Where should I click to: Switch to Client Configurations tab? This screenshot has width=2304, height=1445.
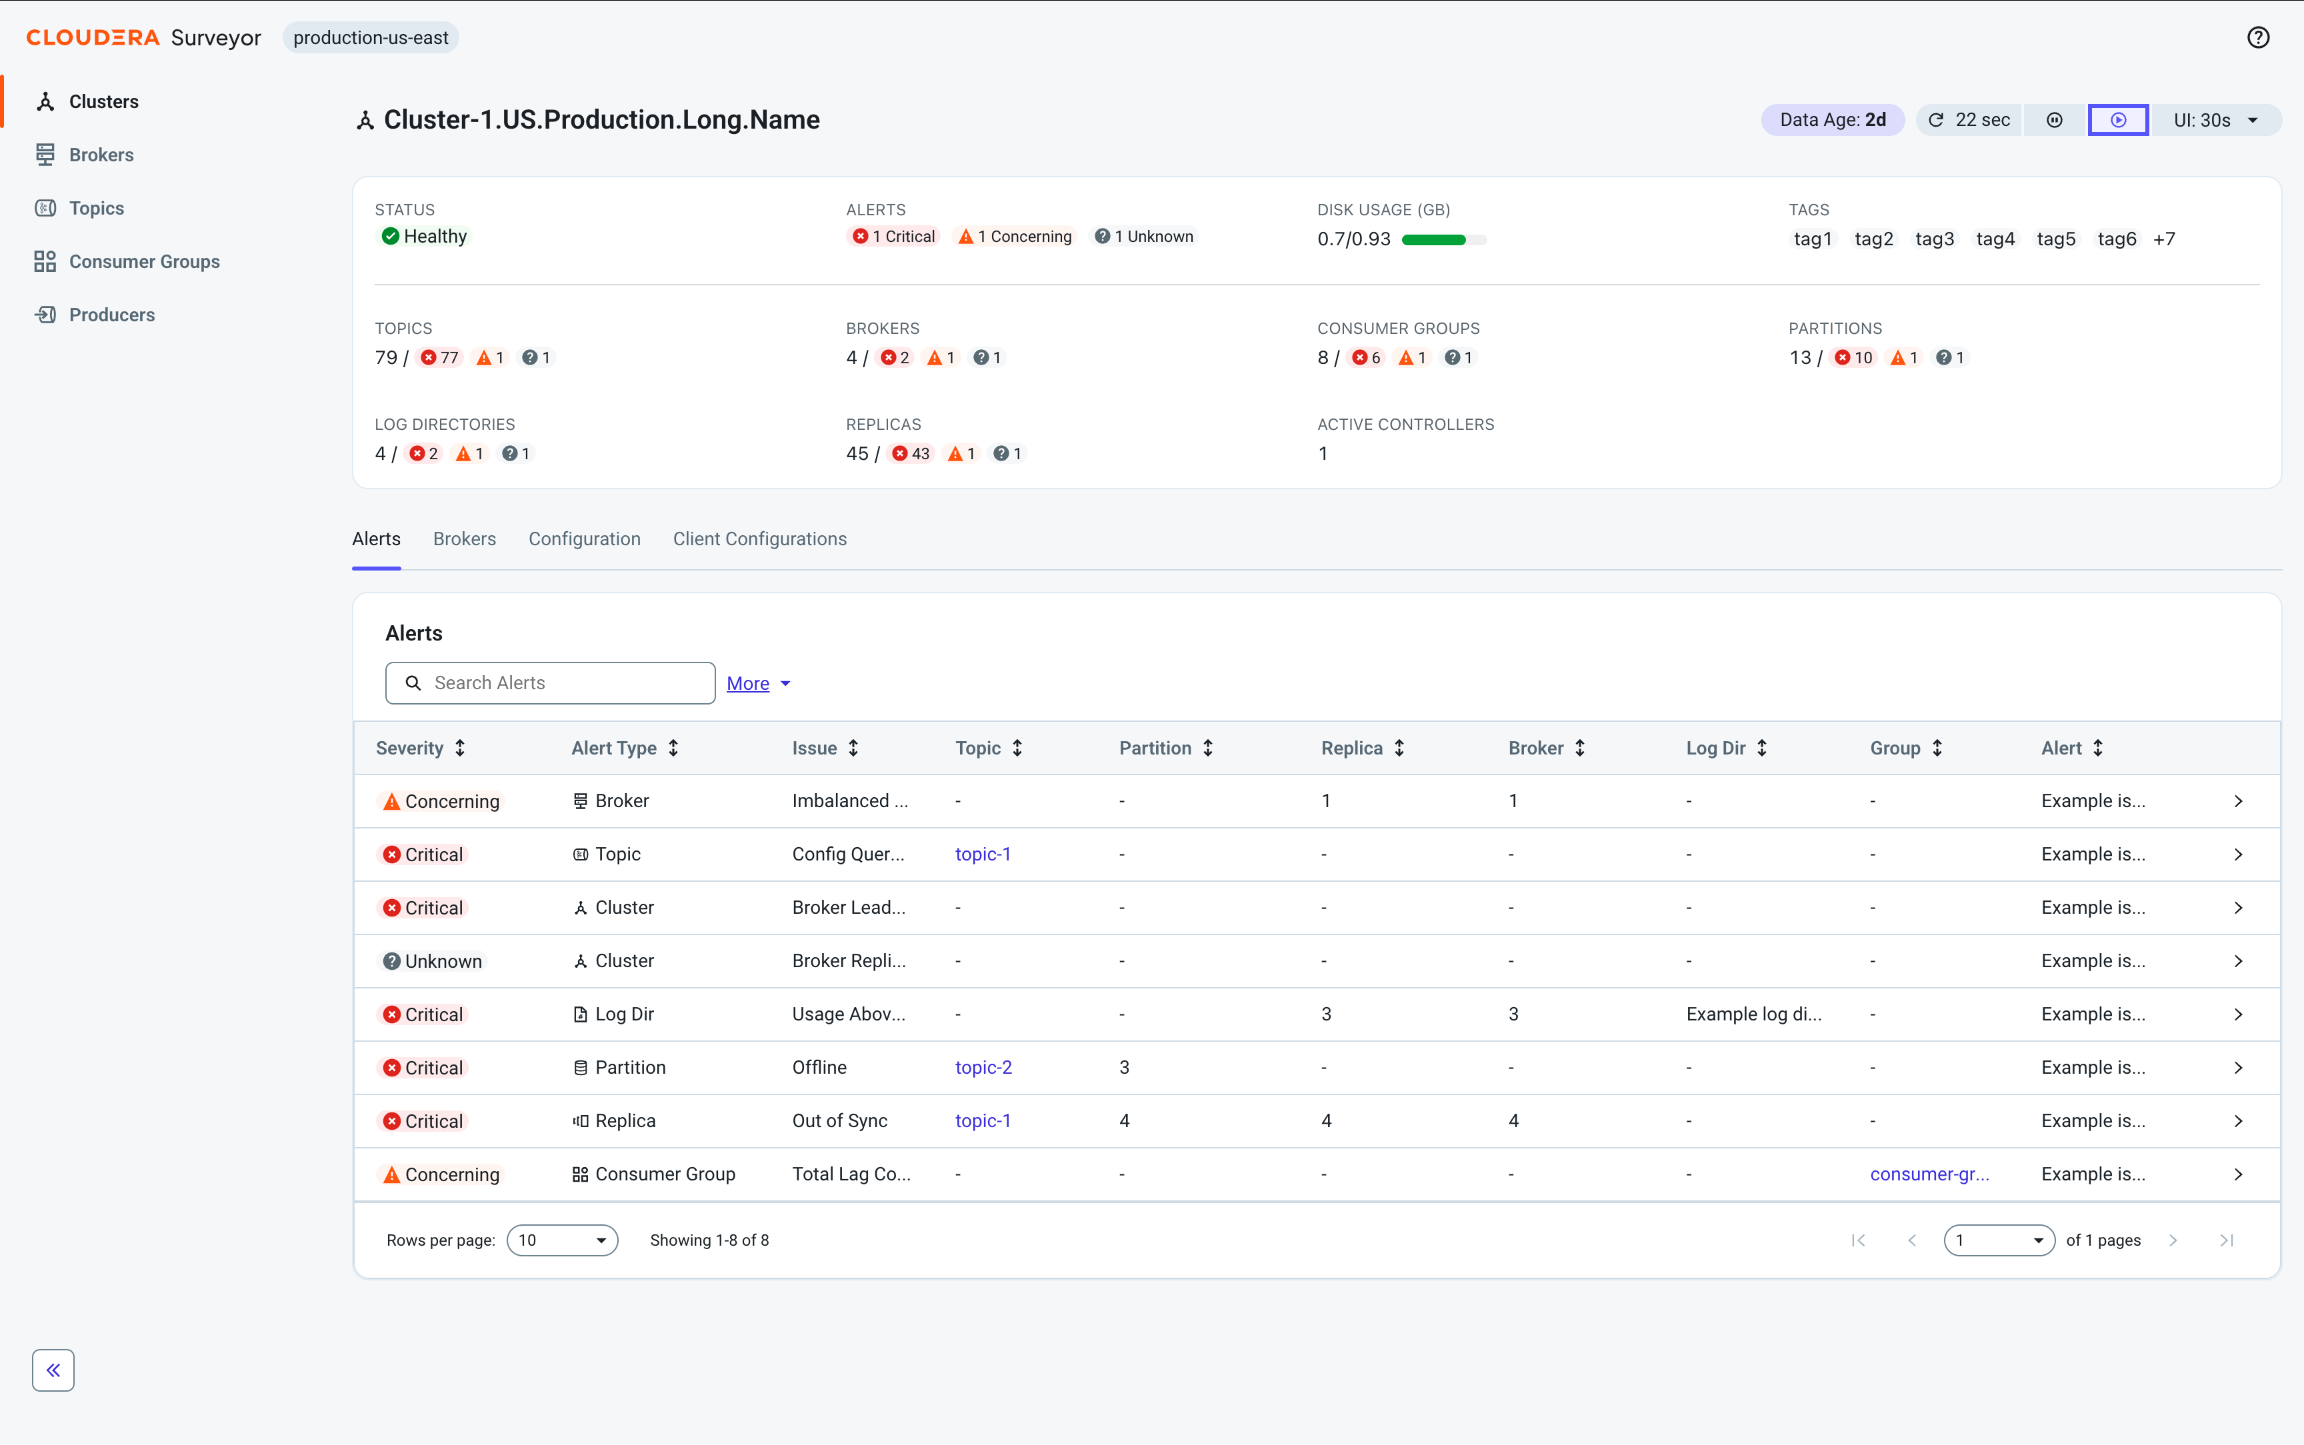click(x=759, y=539)
